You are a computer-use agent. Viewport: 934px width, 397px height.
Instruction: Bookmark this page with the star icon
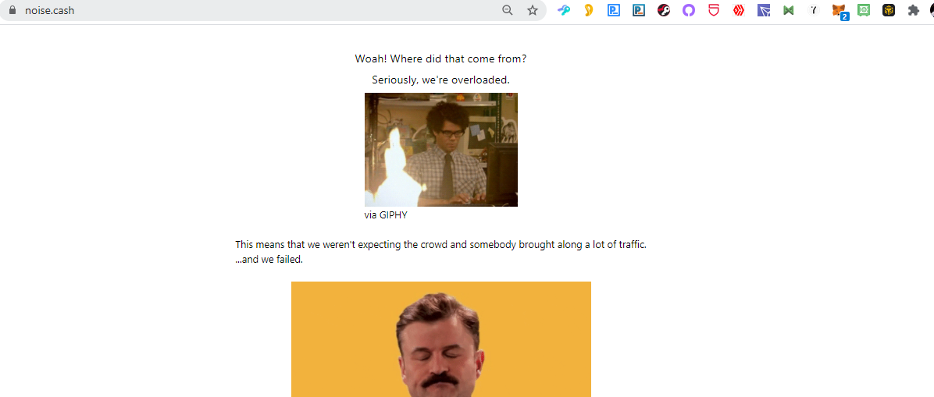pos(533,10)
